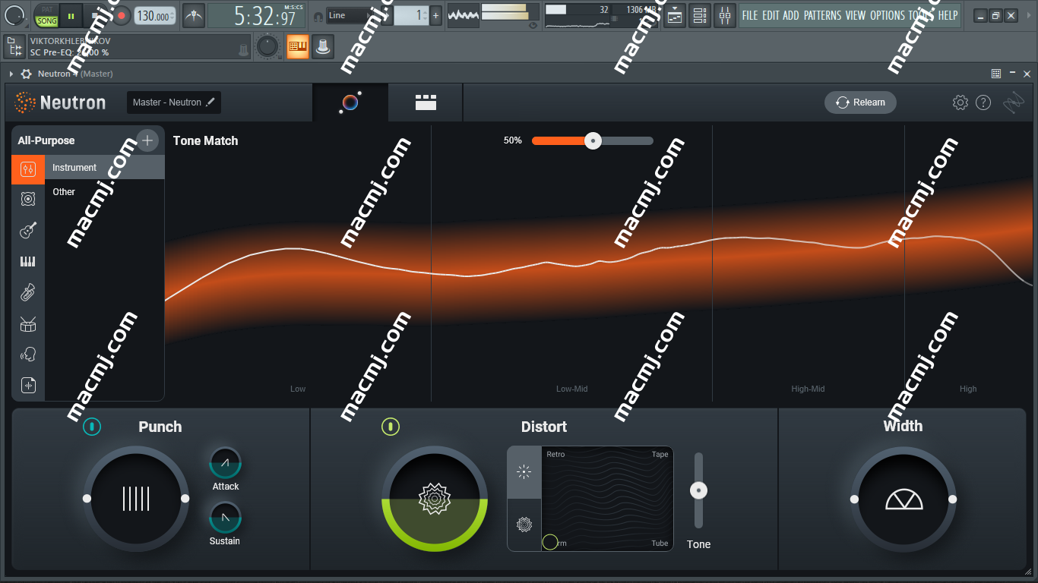Expand the FL toolbar arrow at far right
This screenshot has height=583, width=1038.
1030,14
